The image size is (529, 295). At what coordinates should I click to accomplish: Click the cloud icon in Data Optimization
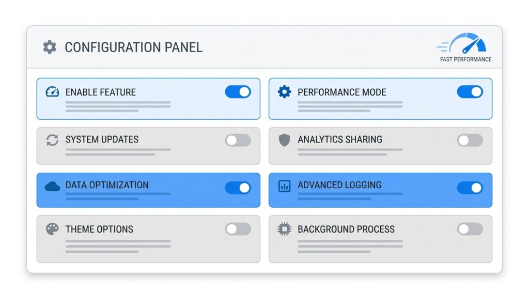[52, 186]
